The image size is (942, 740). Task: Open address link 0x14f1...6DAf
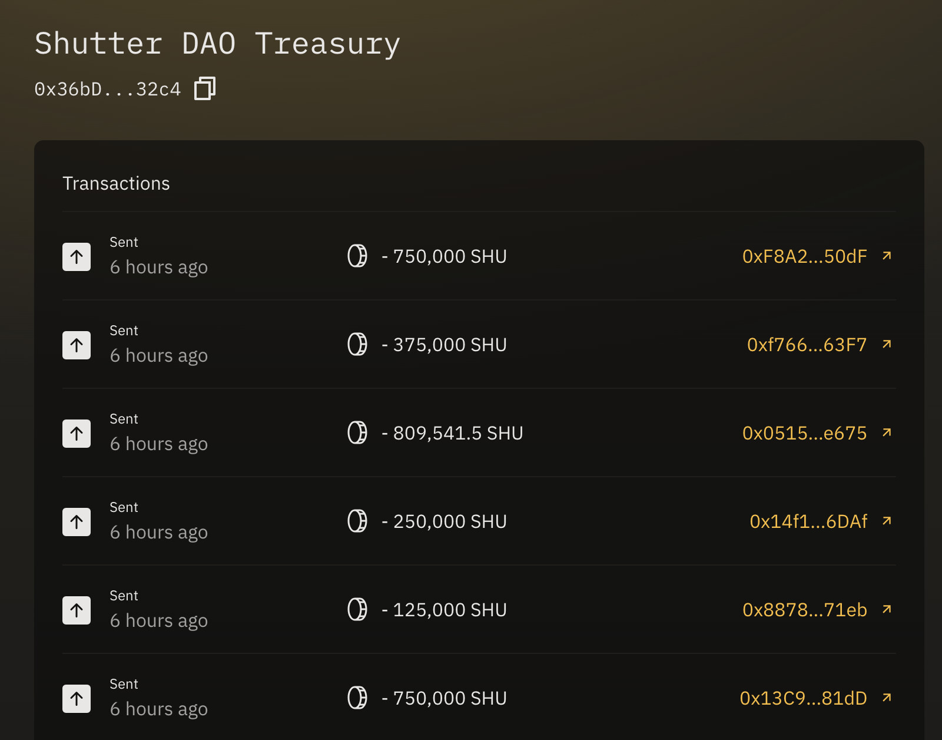pos(808,521)
